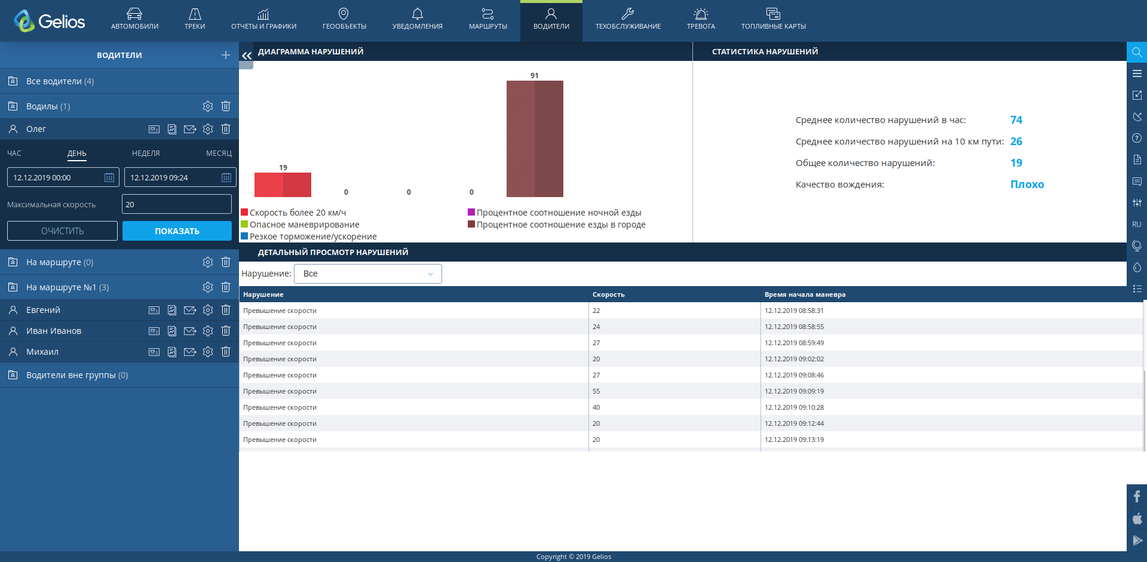The width and height of the screenshot is (1147, 562).
Task: Collapse the left panel with double arrow
Action: click(246, 56)
